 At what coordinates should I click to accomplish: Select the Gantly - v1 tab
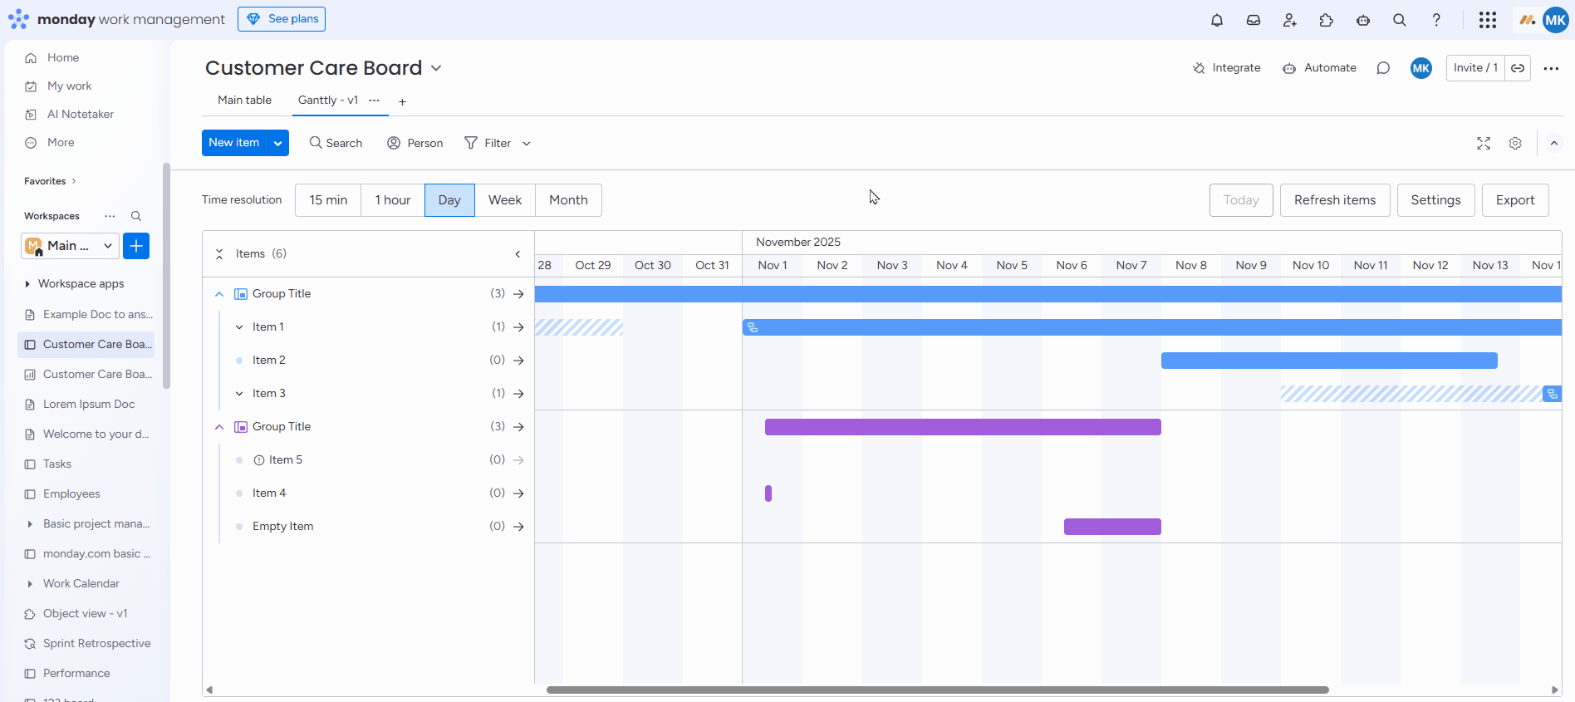pyautogui.click(x=328, y=101)
